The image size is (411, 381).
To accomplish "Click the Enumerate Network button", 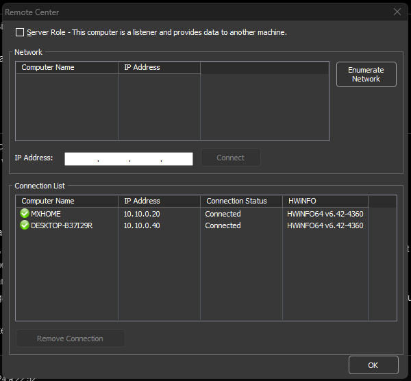I will (366, 75).
